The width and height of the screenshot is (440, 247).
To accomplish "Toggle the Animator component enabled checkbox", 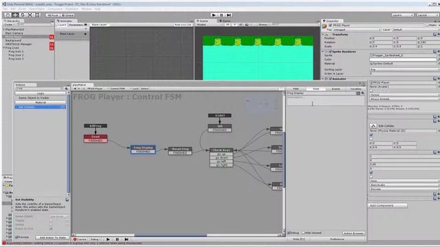I will pos(330,79).
